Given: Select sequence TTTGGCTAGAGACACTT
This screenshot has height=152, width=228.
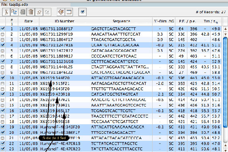Looking at the screenshot, I should (113, 133).
